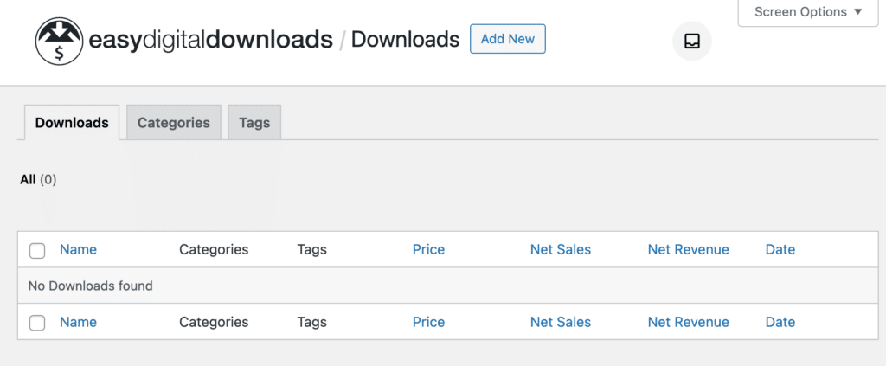The width and height of the screenshot is (886, 366).
Task: Switch to the Tags tab
Action: coord(254,123)
